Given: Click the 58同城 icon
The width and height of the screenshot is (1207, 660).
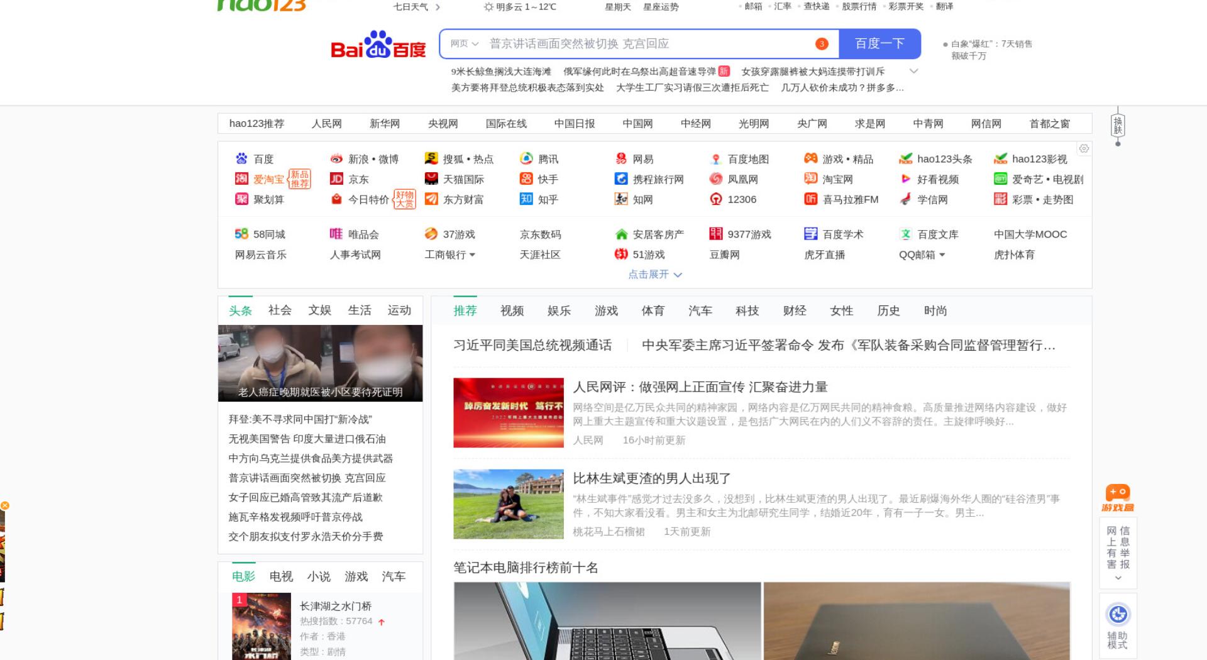Looking at the screenshot, I should pos(241,234).
